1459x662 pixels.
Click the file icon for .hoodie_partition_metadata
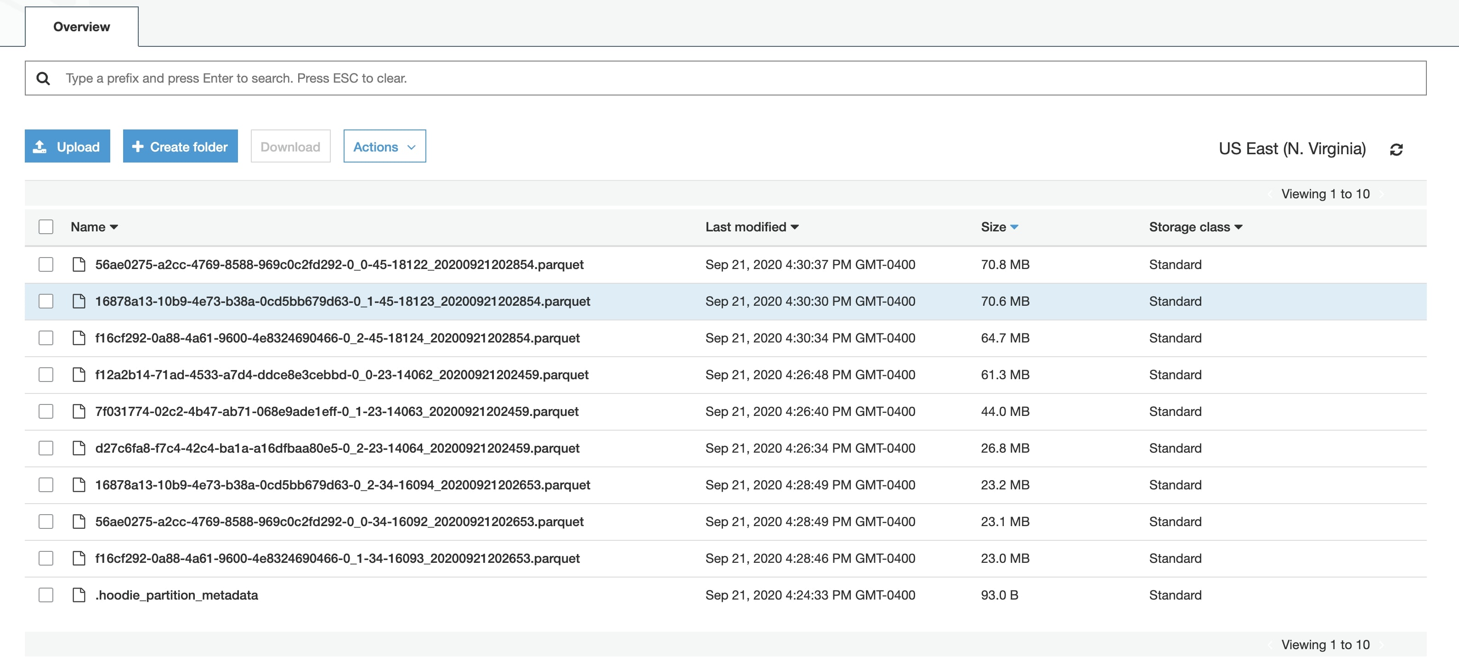[x=79, y=595]
